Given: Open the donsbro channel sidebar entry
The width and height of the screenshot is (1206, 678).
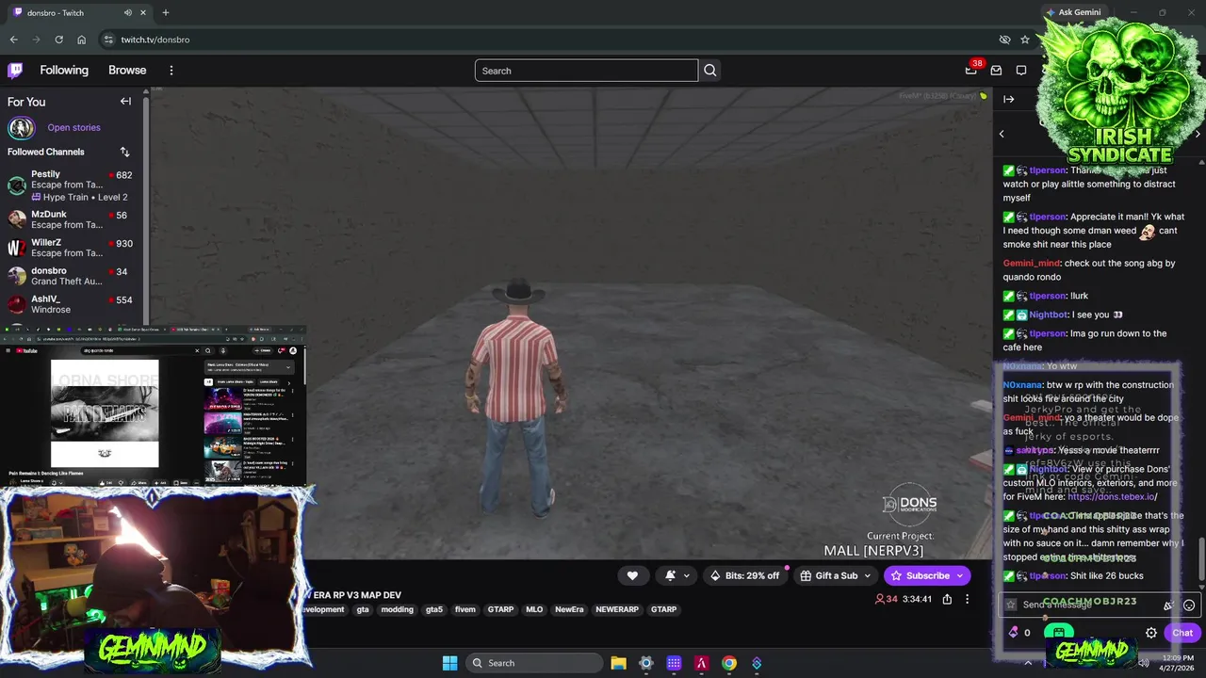Looking at the screenshot, I should click(72, 276).
